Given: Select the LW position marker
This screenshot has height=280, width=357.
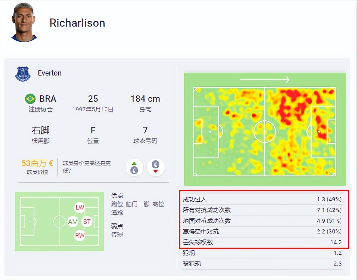Looking at the screenshot, I should [80, 207].
